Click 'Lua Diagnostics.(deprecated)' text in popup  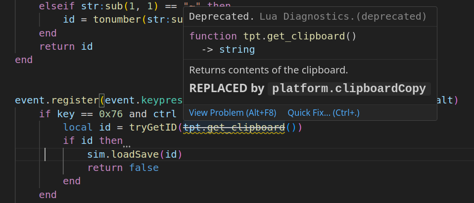click(343, 17)
